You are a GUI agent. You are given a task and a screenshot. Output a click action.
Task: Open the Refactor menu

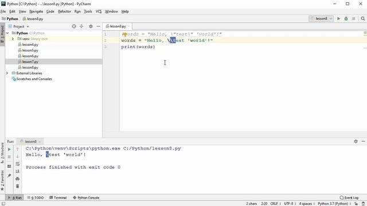click(64, 11)
